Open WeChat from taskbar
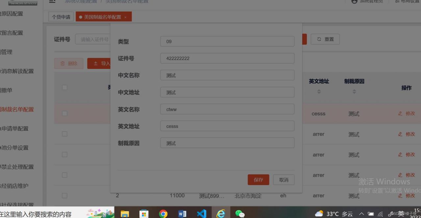421x218 pixels. [x=240, y=214]
